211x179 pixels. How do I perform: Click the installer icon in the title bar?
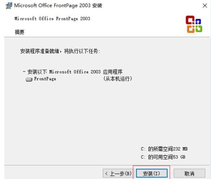9,6
